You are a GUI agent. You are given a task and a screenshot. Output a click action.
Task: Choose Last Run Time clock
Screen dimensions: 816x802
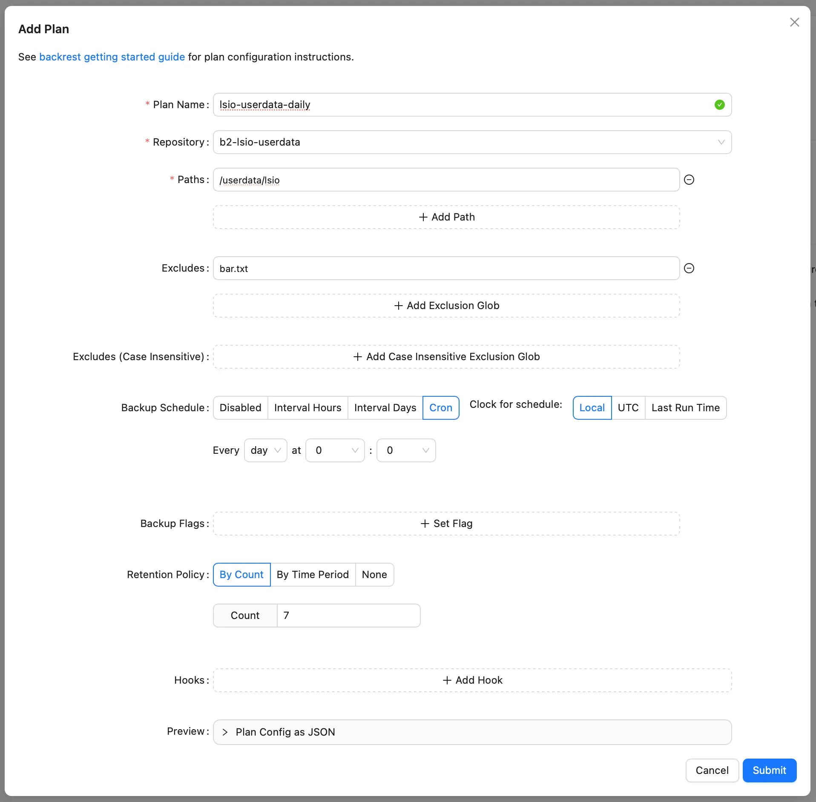point(686,408)
